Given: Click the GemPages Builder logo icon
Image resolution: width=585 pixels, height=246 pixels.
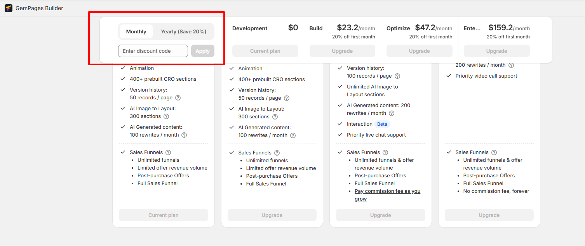Looking at the screenshot, I should pyautogui.click(x=9, y=8).
